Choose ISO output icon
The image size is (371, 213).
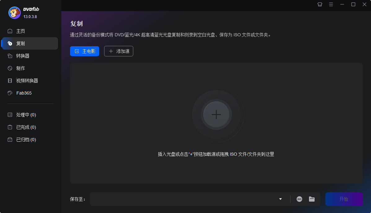pyautogui.click(x=299, y=199)
